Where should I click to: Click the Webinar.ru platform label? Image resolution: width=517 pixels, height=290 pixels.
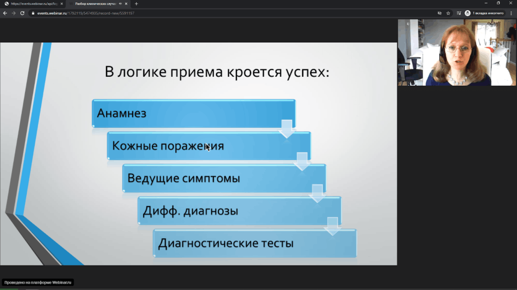click(x=38, y=282)
